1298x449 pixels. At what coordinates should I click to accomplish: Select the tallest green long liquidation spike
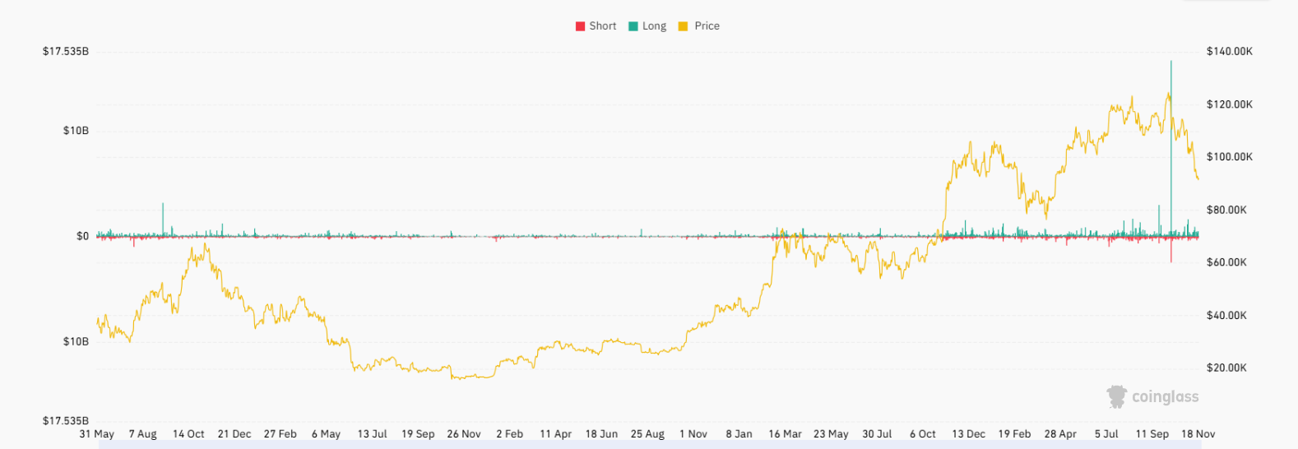tap(1171, 123)
